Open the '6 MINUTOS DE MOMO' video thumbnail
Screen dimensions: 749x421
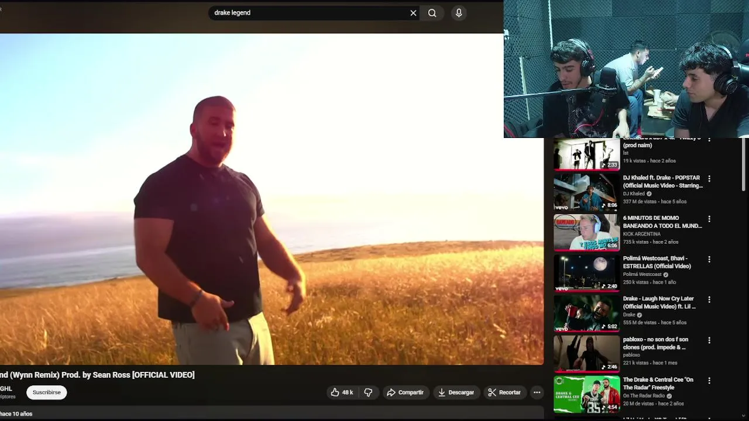point(586,232)
